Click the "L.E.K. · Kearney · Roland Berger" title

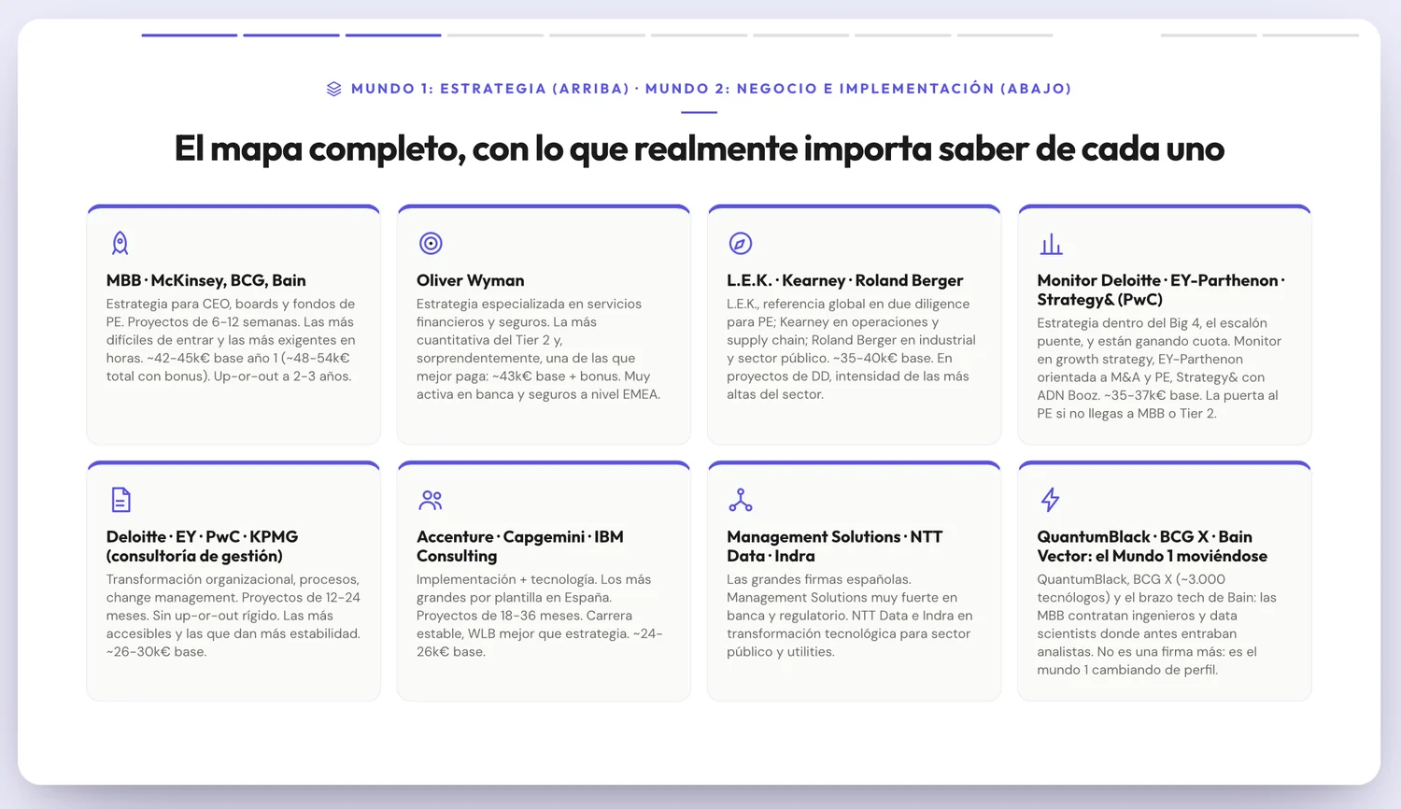point(845,280)
